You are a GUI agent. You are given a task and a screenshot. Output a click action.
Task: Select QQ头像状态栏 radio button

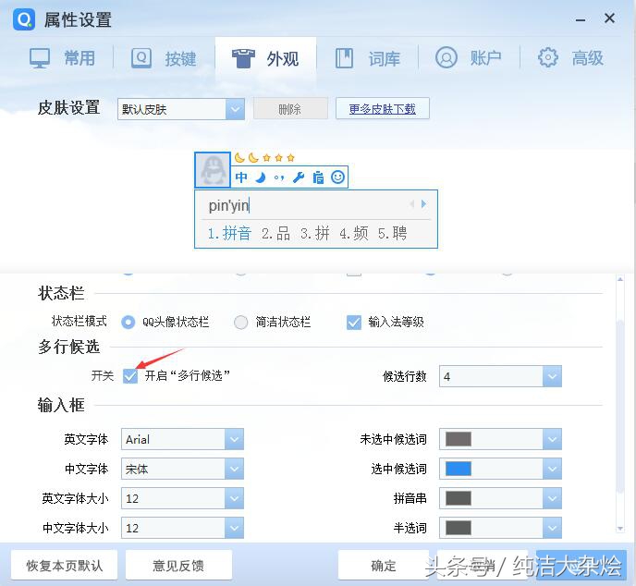point(128,323)
